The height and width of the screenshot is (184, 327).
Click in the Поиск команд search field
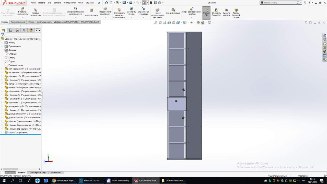280,3
